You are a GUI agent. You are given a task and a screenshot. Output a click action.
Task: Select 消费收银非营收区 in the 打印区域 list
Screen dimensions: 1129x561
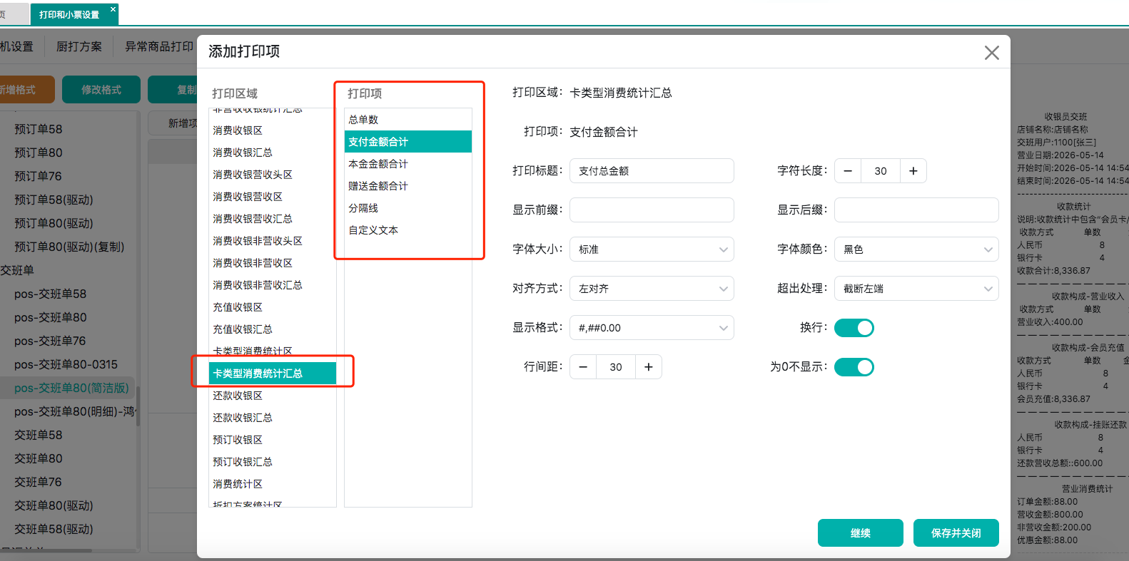pos(273,263)
